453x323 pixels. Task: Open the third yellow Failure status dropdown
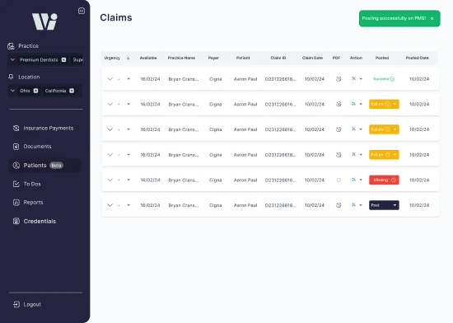tap(384, 155)
